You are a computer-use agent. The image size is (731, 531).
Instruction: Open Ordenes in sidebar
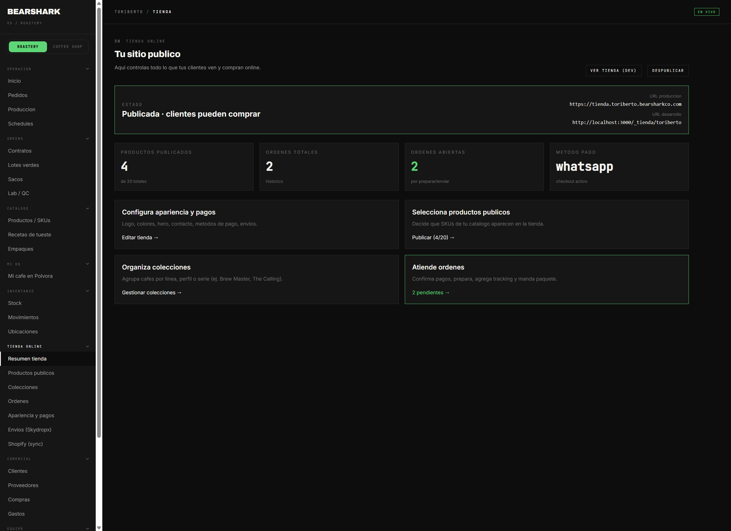pyautogui.click(x=48, y=401)
